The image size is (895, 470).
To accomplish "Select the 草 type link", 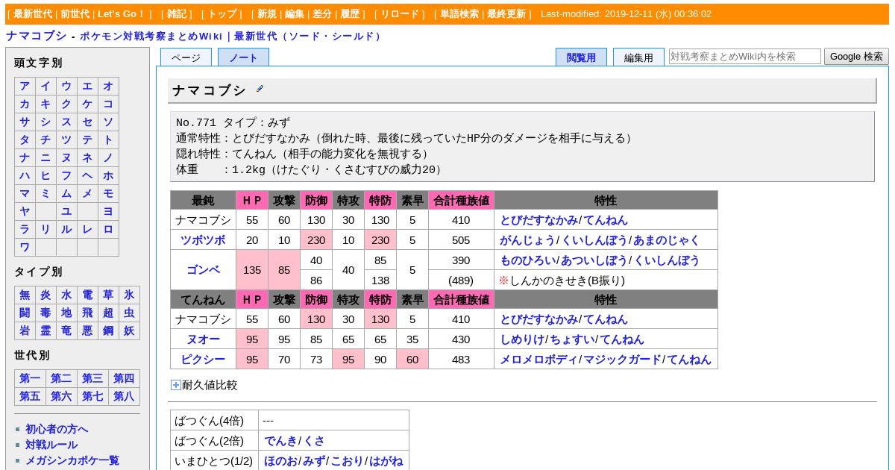I will point(108,295).
